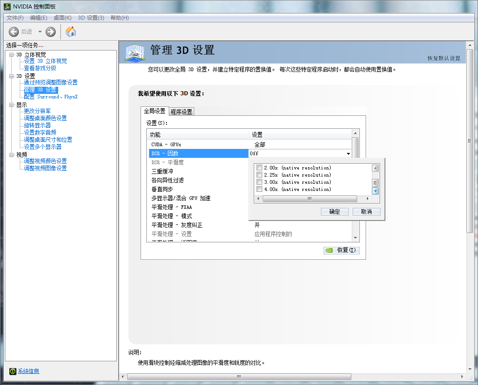The height and width of the screenshot is (385, 478).
Task: Open 查看游戏分级 task
Action: tap(40, 68)
